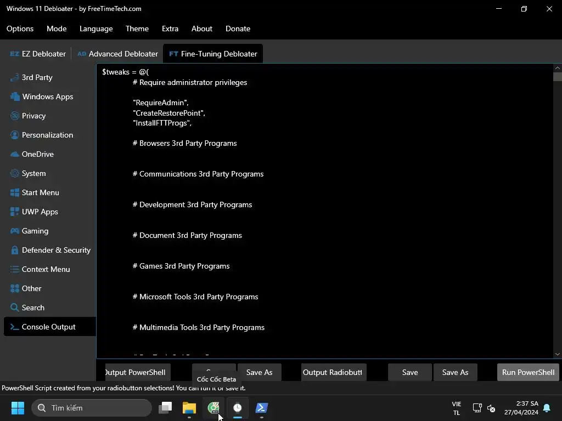Open the Extra menu
The height and width of the screenshot is (421, 562).
pyautogui.click(x=170, y=29)
